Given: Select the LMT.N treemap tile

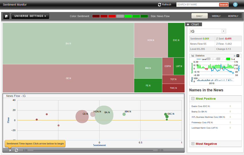Looking at the screenshot, I should (x=179, y=66).
